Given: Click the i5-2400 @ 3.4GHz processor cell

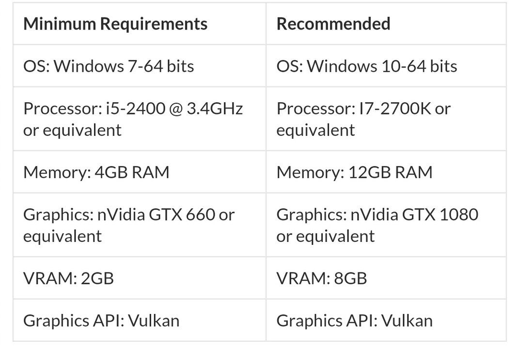Looking at the screenshot, I should click(x=140, y=119).
